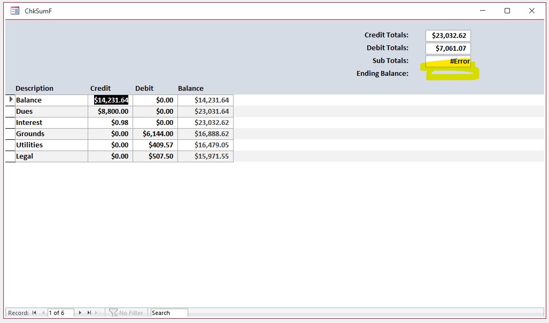
Task: Click the Utilities debit cell $409.57
Action: [x=155, y=145]
